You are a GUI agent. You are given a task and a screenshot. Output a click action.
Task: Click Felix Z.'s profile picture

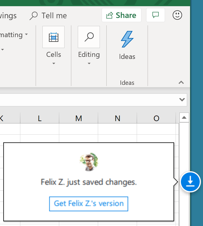pos(89,162)
